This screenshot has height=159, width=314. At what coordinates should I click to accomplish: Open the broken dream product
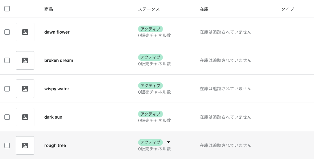pyautogui.click(x=59, y=60)
